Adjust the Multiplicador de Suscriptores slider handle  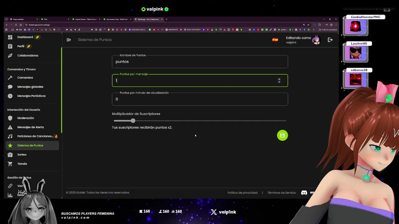pos(133,121)
